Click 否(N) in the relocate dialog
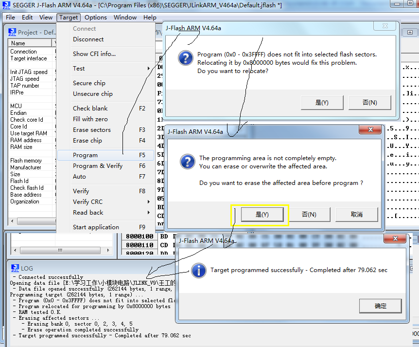The width and height of the screenshot is (419, 347). [369, 103]
